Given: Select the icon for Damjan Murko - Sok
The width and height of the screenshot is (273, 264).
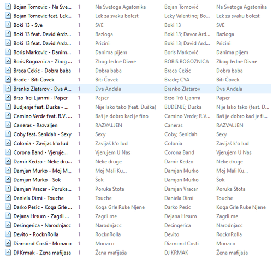Looking at the screenshot, I should pos(8,180).
